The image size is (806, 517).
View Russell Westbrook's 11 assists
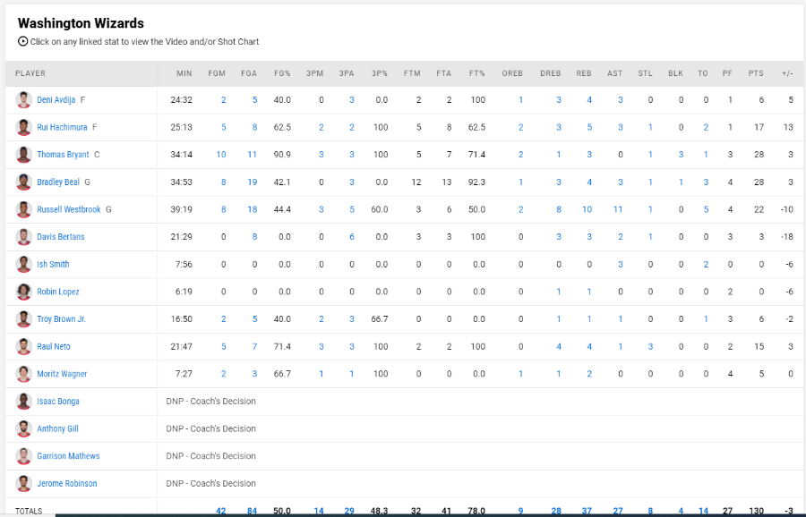coord(618,209)
